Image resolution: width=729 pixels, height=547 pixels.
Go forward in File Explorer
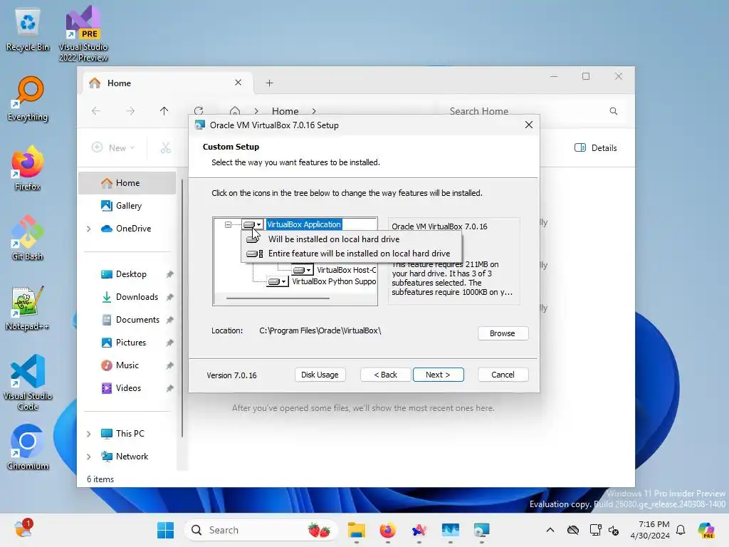coord(131,110)
